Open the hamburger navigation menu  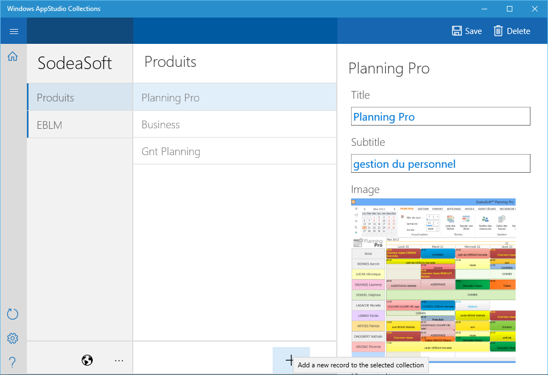pos(14,31)
